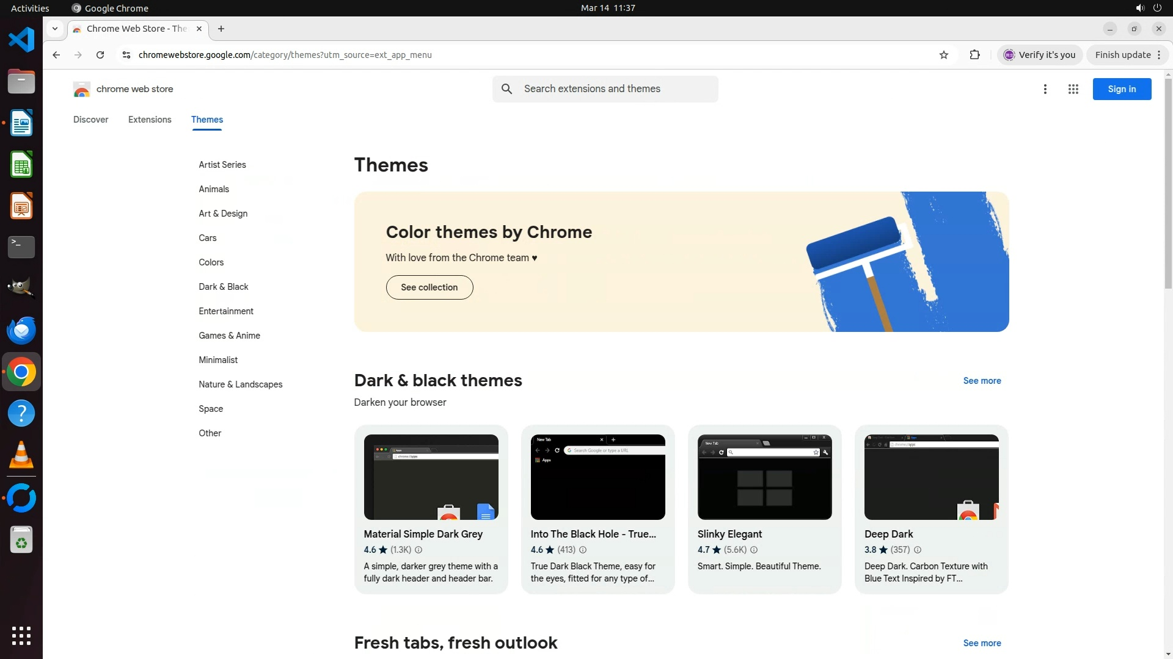
Task: Open the Extensions puzzle icon
Action: 974,55
